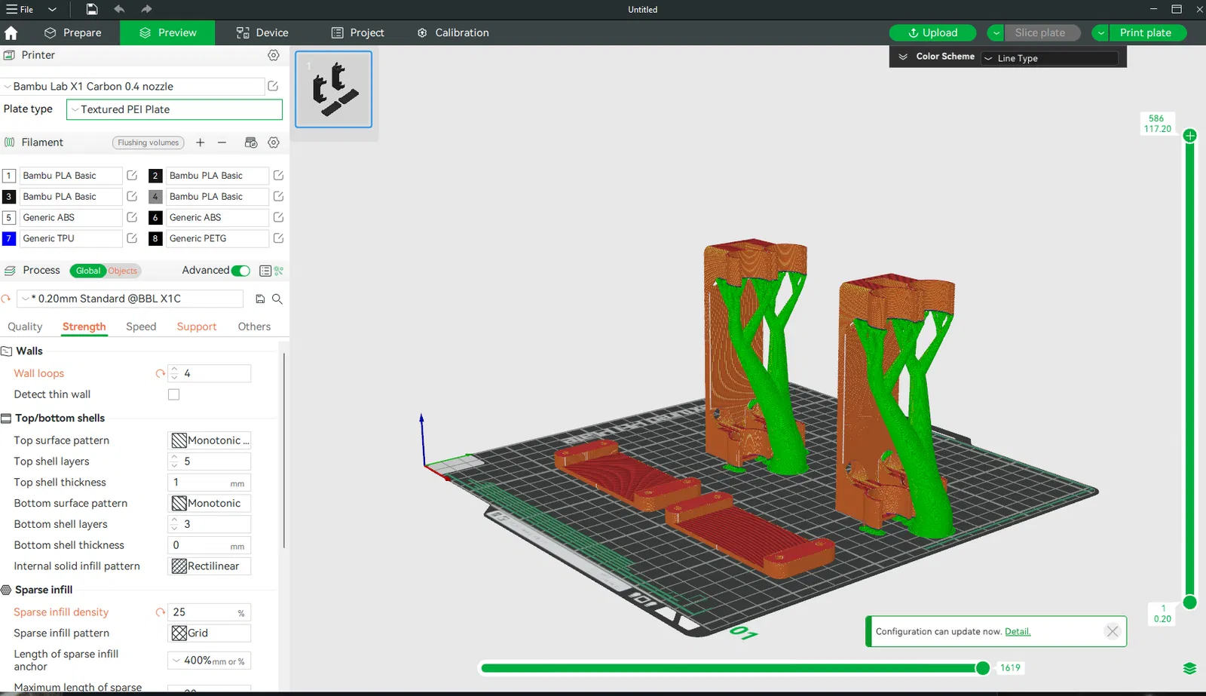Screen dimensions: 1206x696
Task: Open the Internal solid infill pattern dropdown
Action: [x=210, y=566]
